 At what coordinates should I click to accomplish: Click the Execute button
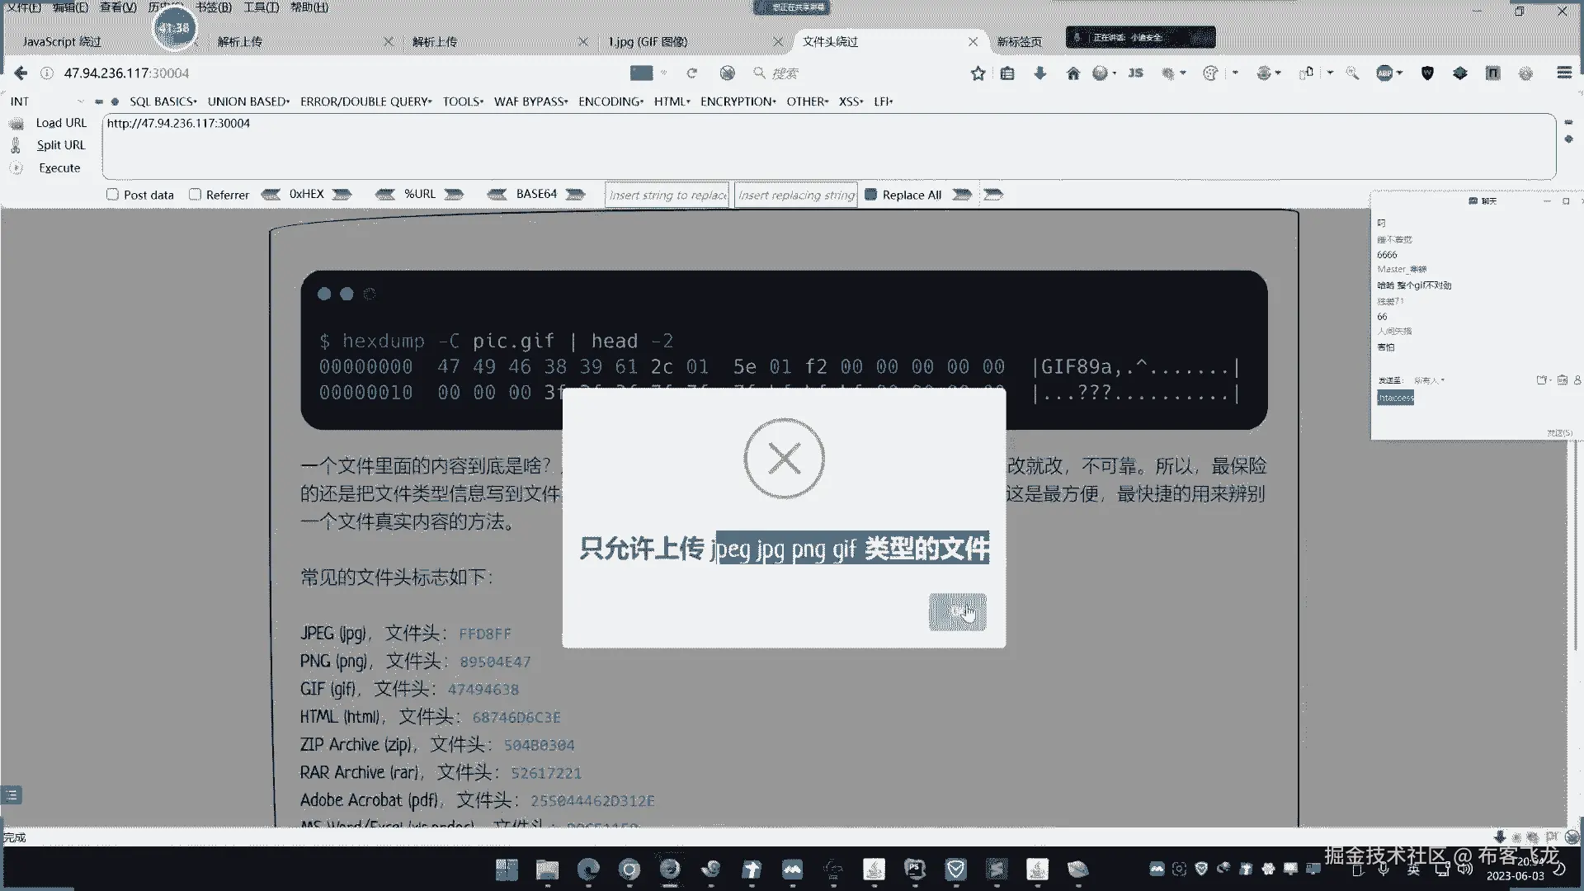coord(59,167)
